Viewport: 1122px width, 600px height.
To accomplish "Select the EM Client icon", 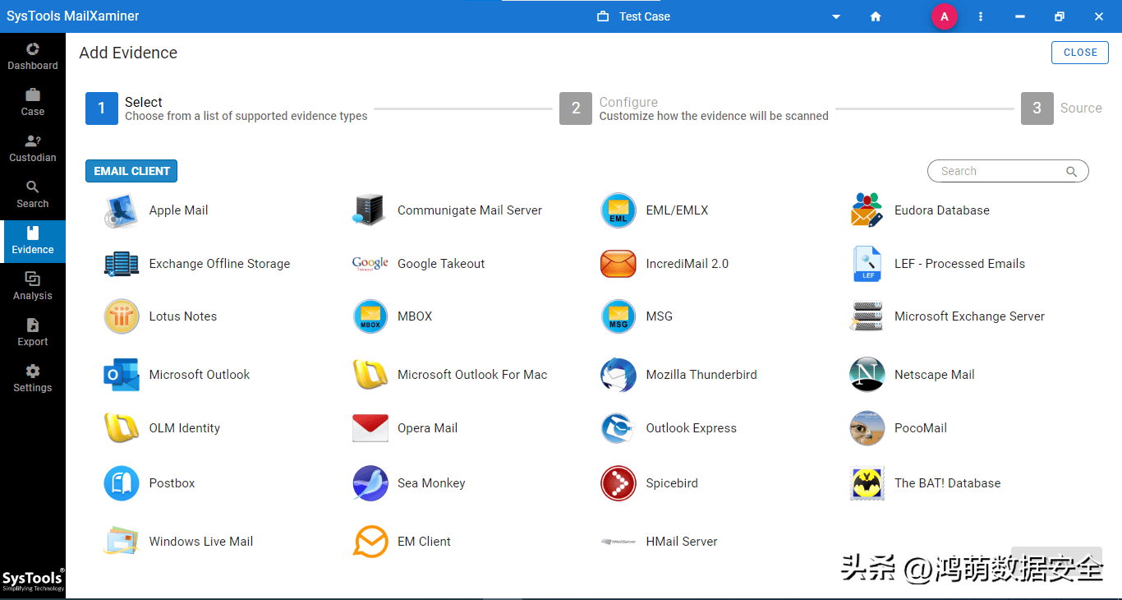I will [x=370, y=542].
